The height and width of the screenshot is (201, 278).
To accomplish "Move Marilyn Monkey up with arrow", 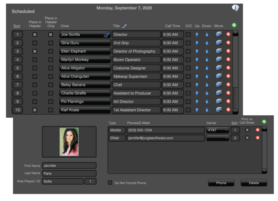I will [x=197, y=60].
